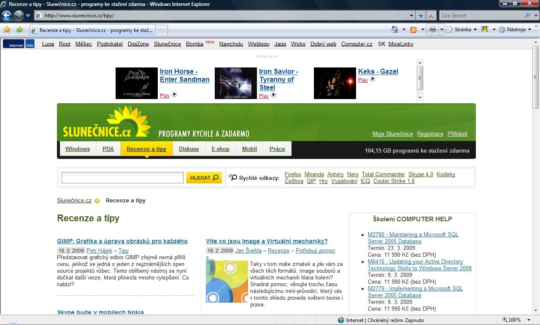
Task: Click the red Stop loading icon
Action: tap(431, 16)
